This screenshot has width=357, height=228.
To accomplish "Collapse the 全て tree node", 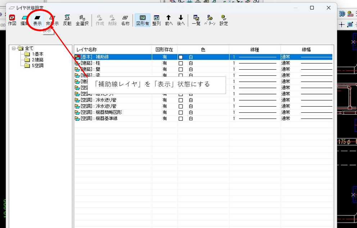I will click(14, 48).
